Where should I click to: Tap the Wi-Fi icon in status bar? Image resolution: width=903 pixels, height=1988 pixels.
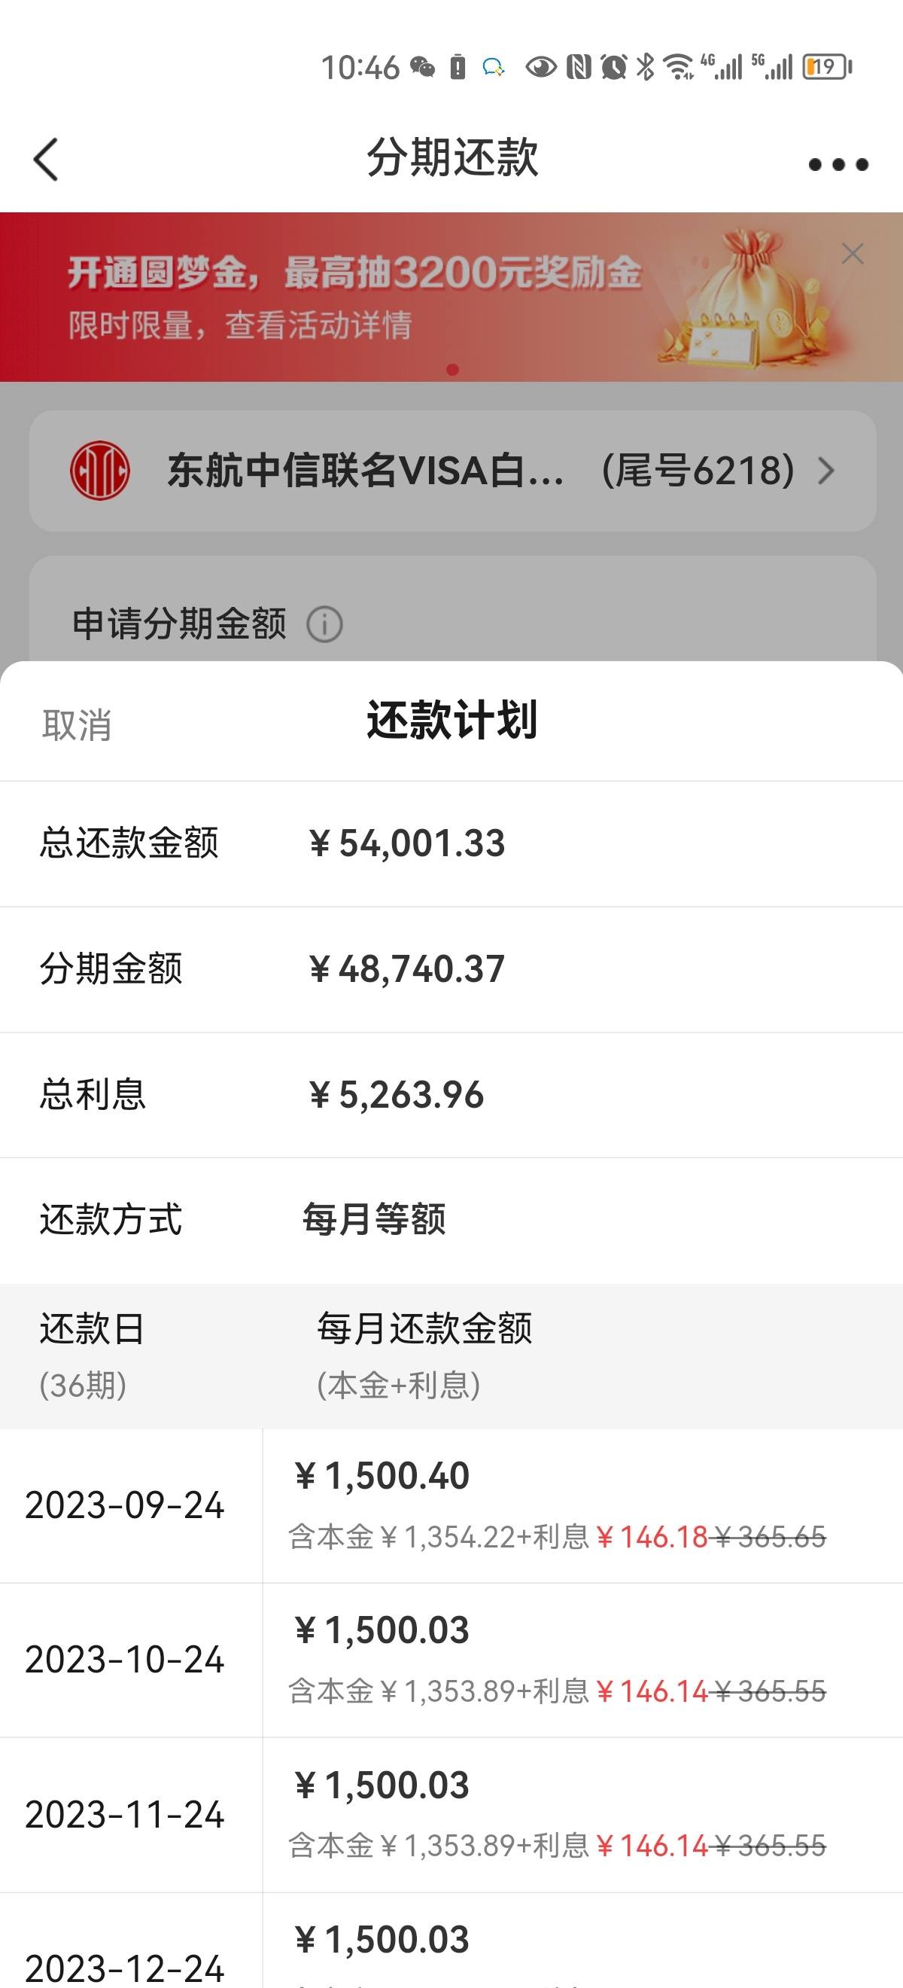pos(679,67)
